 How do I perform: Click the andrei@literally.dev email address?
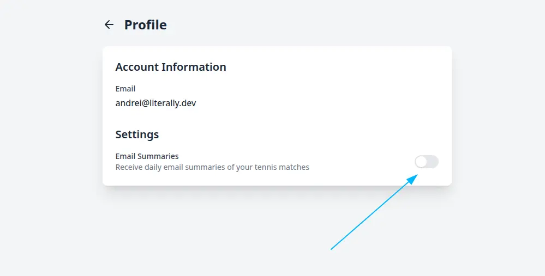coord(155,102)
